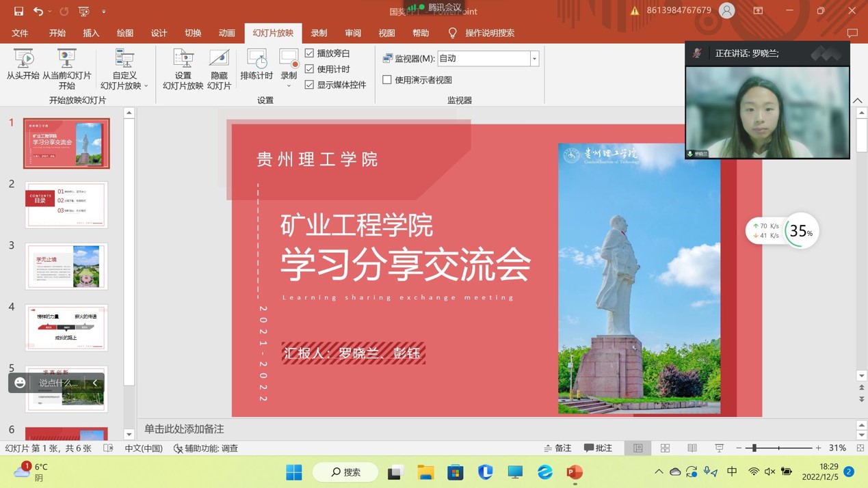
Task: Switch to slide sorter view in status bar
Action: click(665, 448)
